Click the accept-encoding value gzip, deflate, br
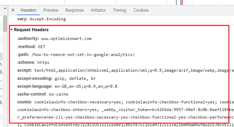The width and height of the screenshot is (234, 127). (x=75, y=78)
